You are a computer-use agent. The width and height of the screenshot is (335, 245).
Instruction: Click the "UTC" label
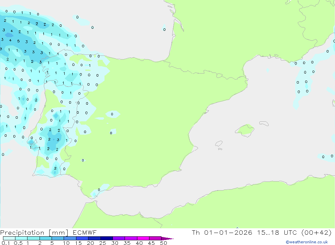[x=290, y=232]
